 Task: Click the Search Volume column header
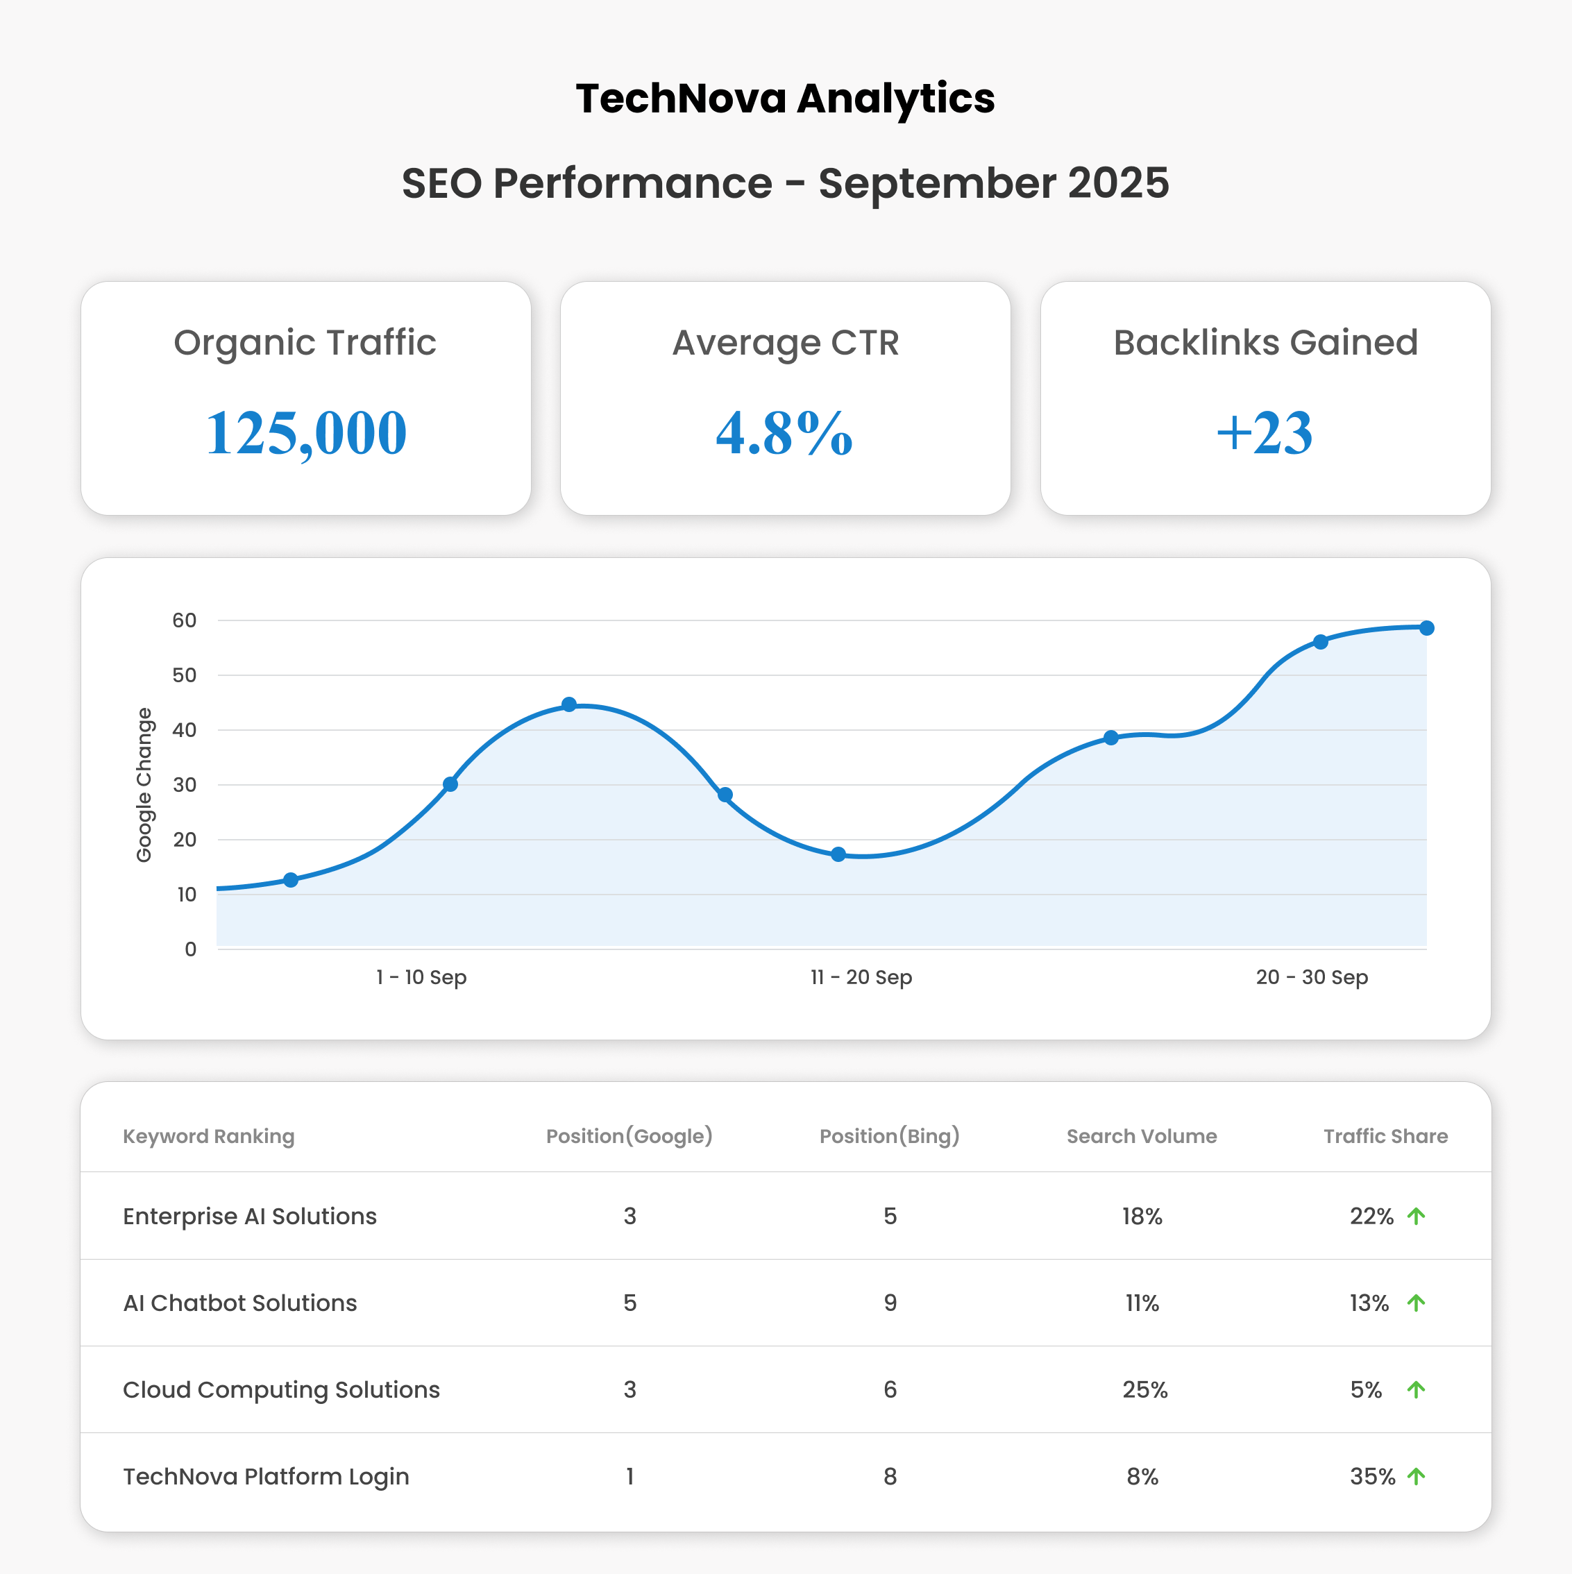click(1141, 1137)
